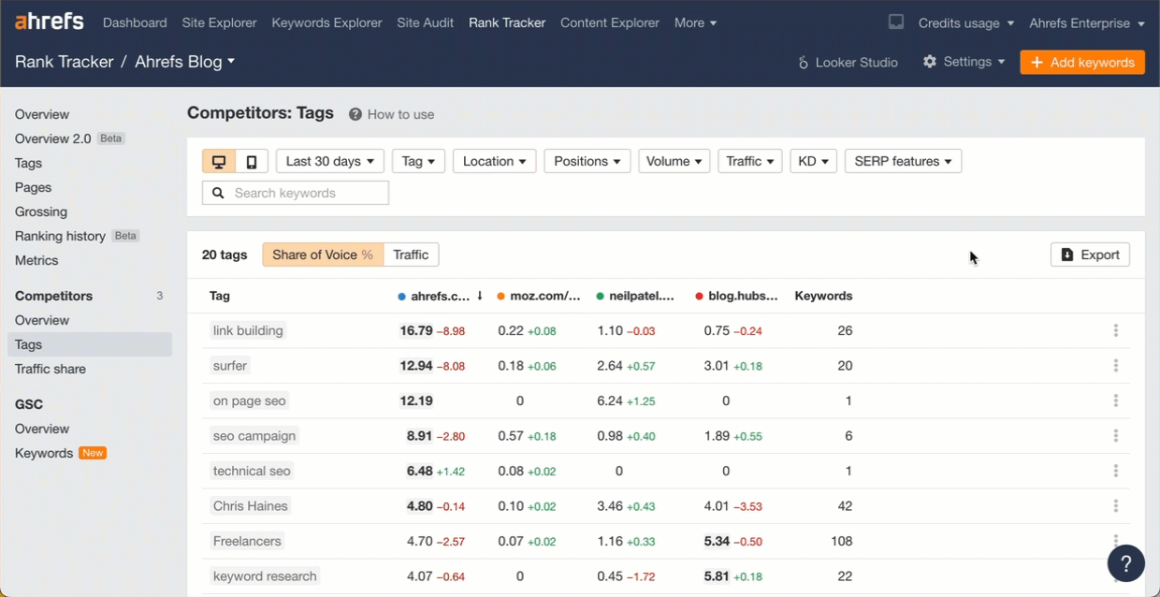Viewport: 1160px width, 597px height.
Task: Select Tags under Competitors in the sidebar
Action: click(28, 344)
